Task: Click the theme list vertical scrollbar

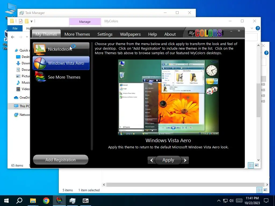Action: click(x=92, y=96)
